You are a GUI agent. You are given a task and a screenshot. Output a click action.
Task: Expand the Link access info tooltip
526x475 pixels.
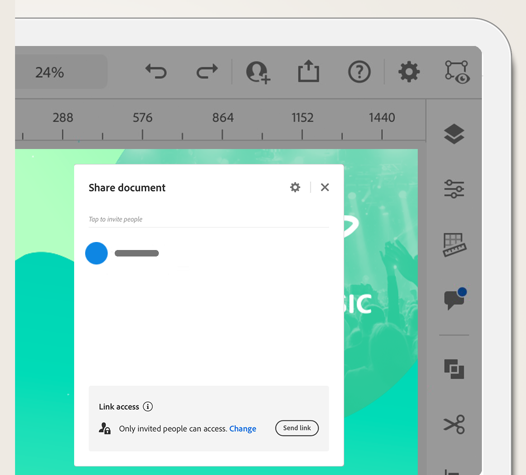pyautogui.click(x=148, y=406)
